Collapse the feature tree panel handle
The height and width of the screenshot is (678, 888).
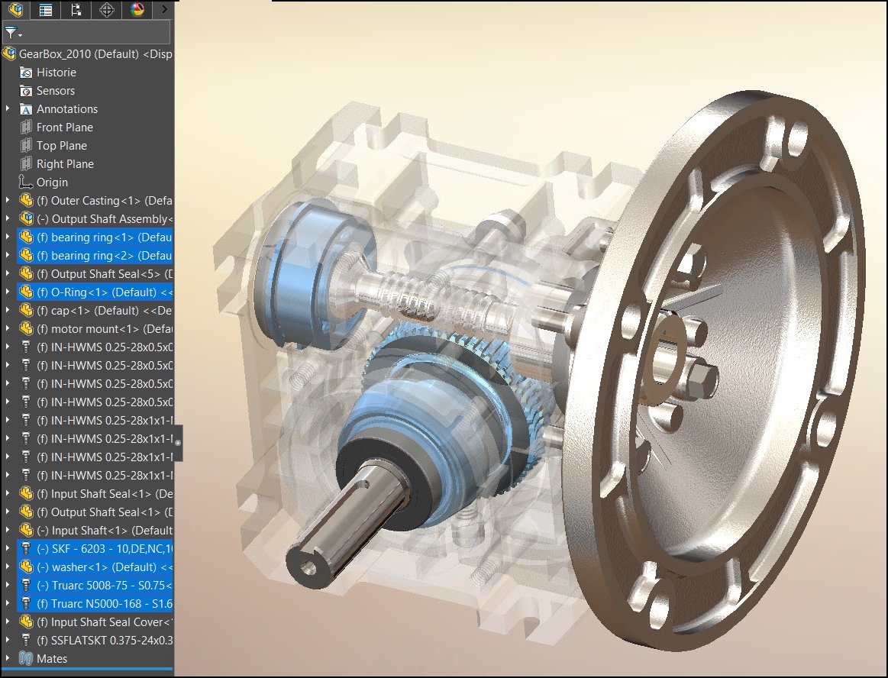(178, 443)
